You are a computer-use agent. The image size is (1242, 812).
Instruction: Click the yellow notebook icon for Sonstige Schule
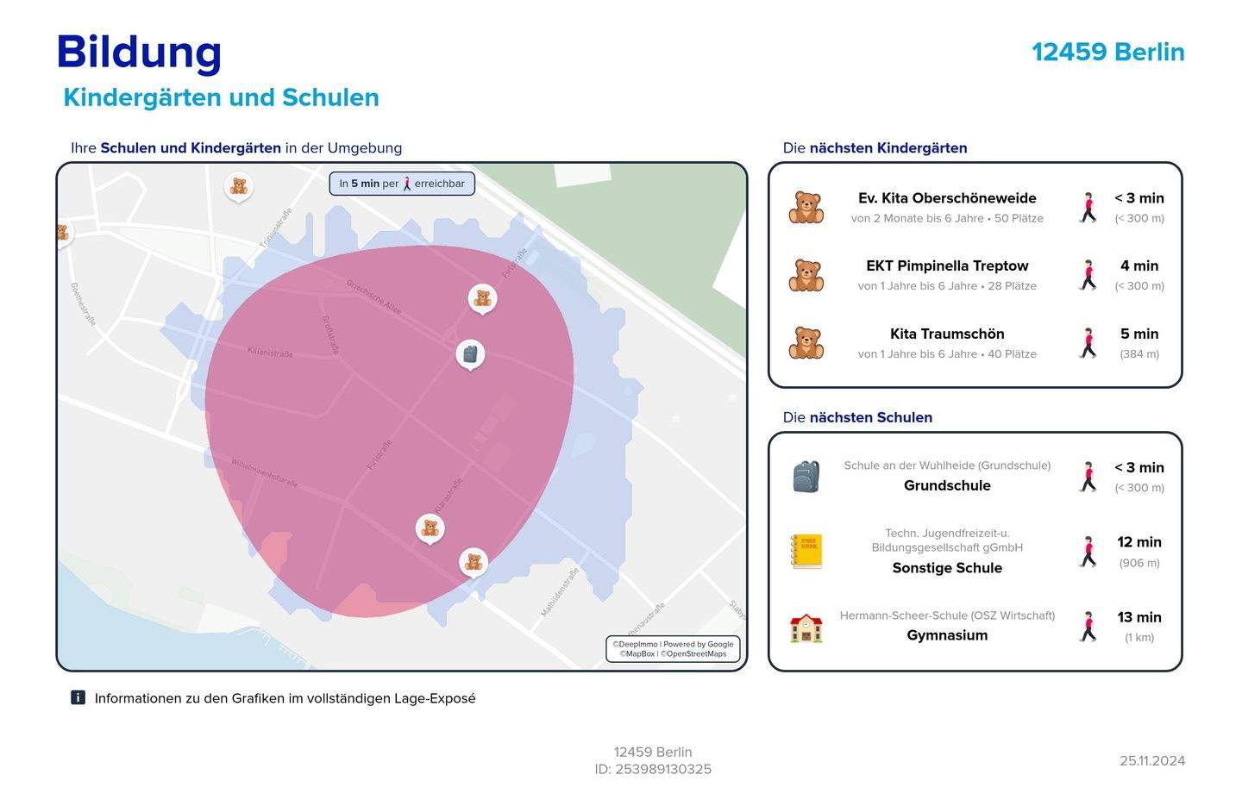click(806, 552)
